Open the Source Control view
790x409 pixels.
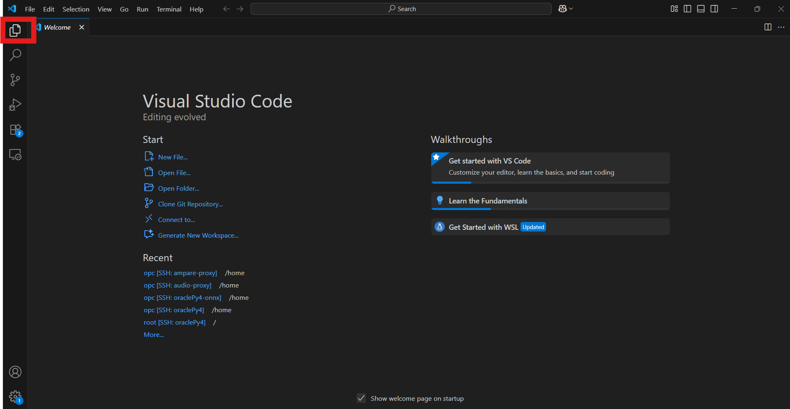click(x=15, y=80)
